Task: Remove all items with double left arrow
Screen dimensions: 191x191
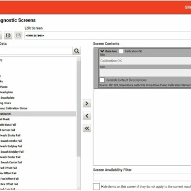Action: click(x=87, y=128)
